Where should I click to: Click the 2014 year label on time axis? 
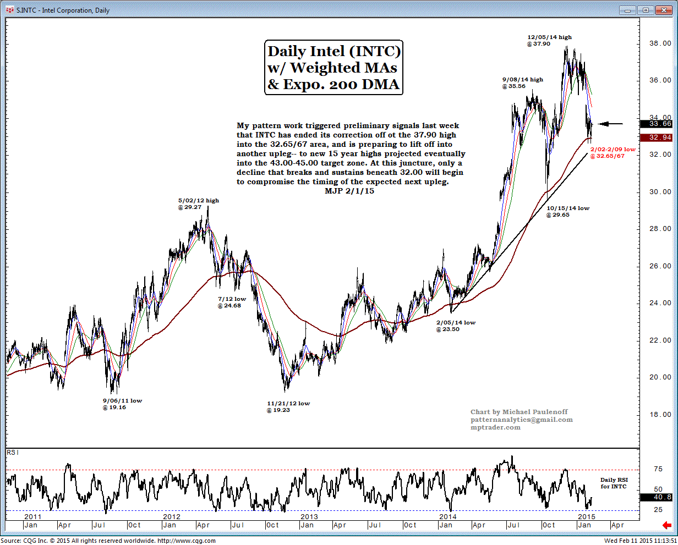click(447, 517)
